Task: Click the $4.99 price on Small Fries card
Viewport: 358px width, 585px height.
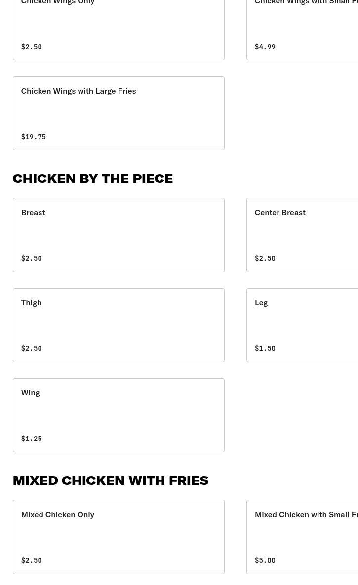Action: coord(265,47)
